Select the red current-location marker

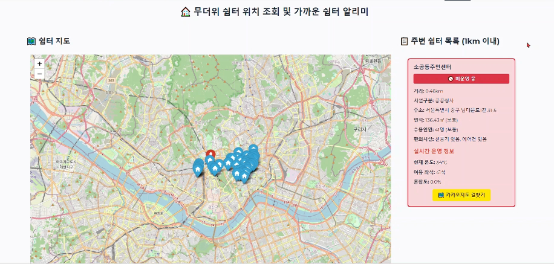pos(210,154)
